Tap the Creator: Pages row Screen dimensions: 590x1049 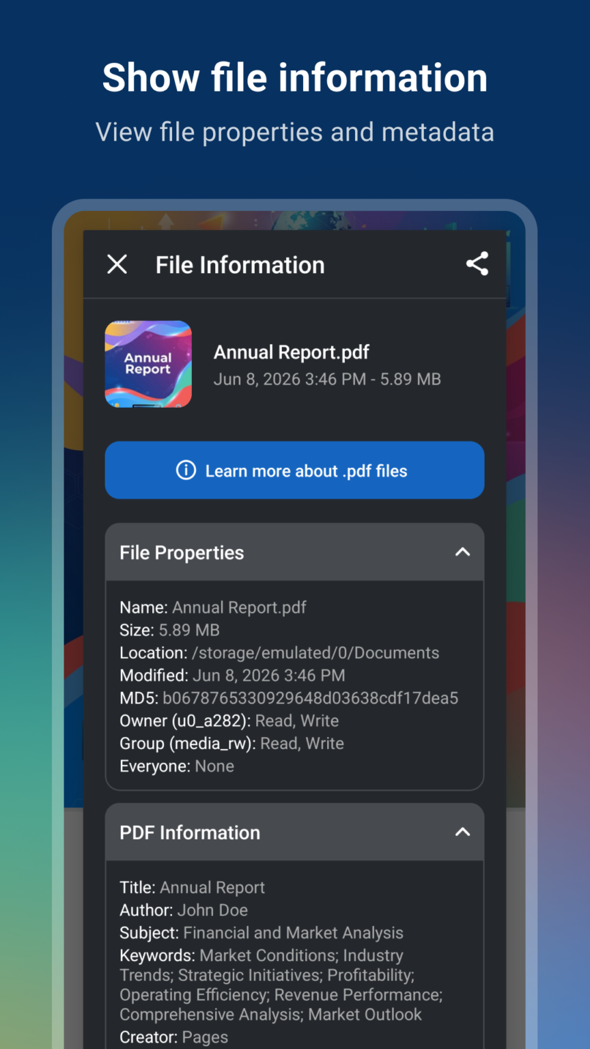pyautogui.click(x=174, y=1037)
